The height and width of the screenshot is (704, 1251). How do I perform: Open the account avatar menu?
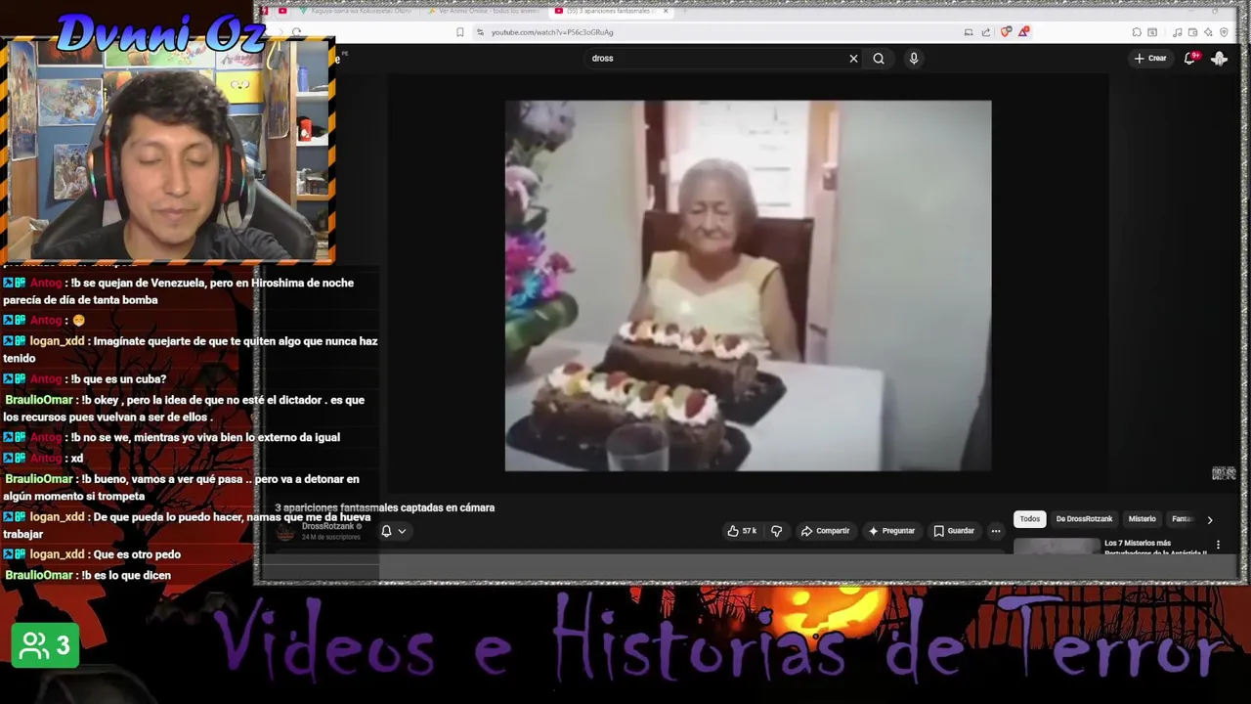pos(1220,59)
